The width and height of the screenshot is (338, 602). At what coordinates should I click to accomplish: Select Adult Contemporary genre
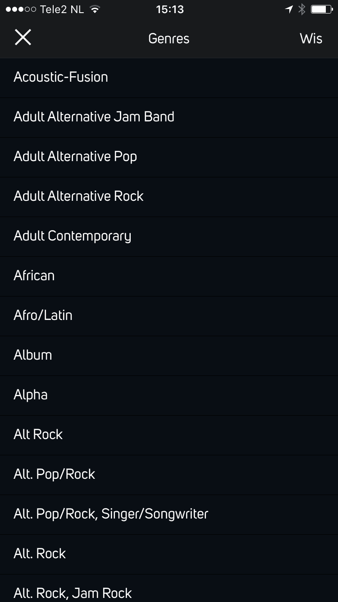pyautogui.click(x=169, y=236)
